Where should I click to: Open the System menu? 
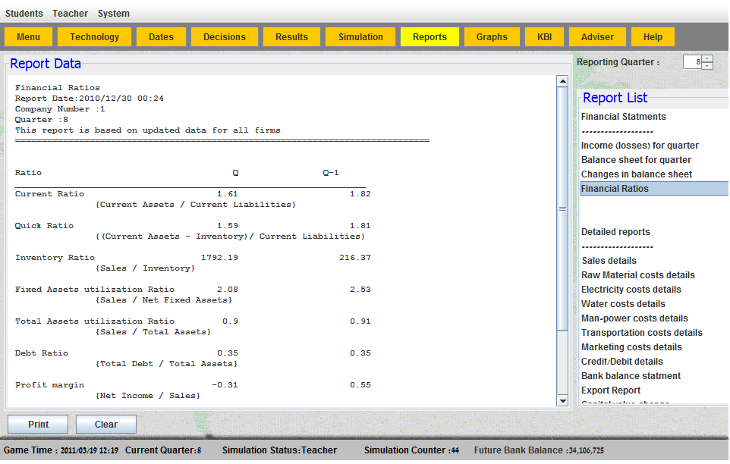[x=113, y=14]
